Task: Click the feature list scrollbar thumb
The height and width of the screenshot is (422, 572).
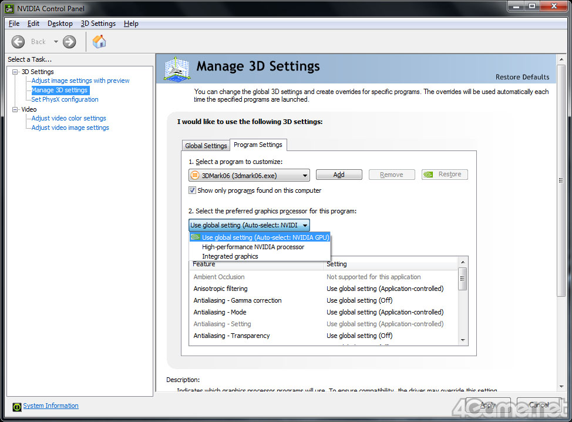Action: pos(463,279)
